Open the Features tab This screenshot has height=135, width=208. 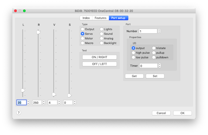coord(100,18)
